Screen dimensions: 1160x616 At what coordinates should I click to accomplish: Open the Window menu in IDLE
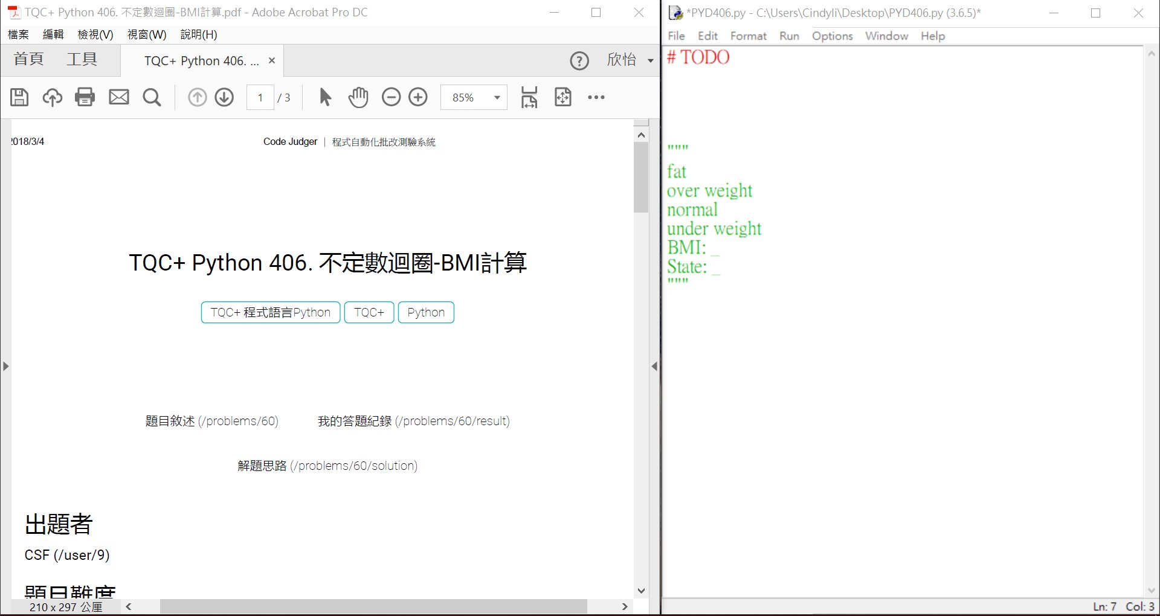(887, 36)
